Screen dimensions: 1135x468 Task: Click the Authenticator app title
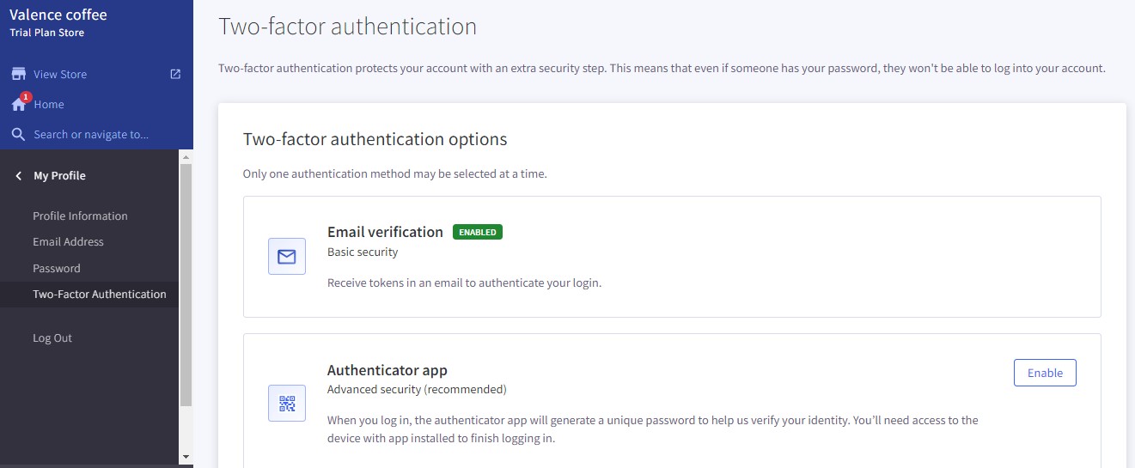pos(387,370)
